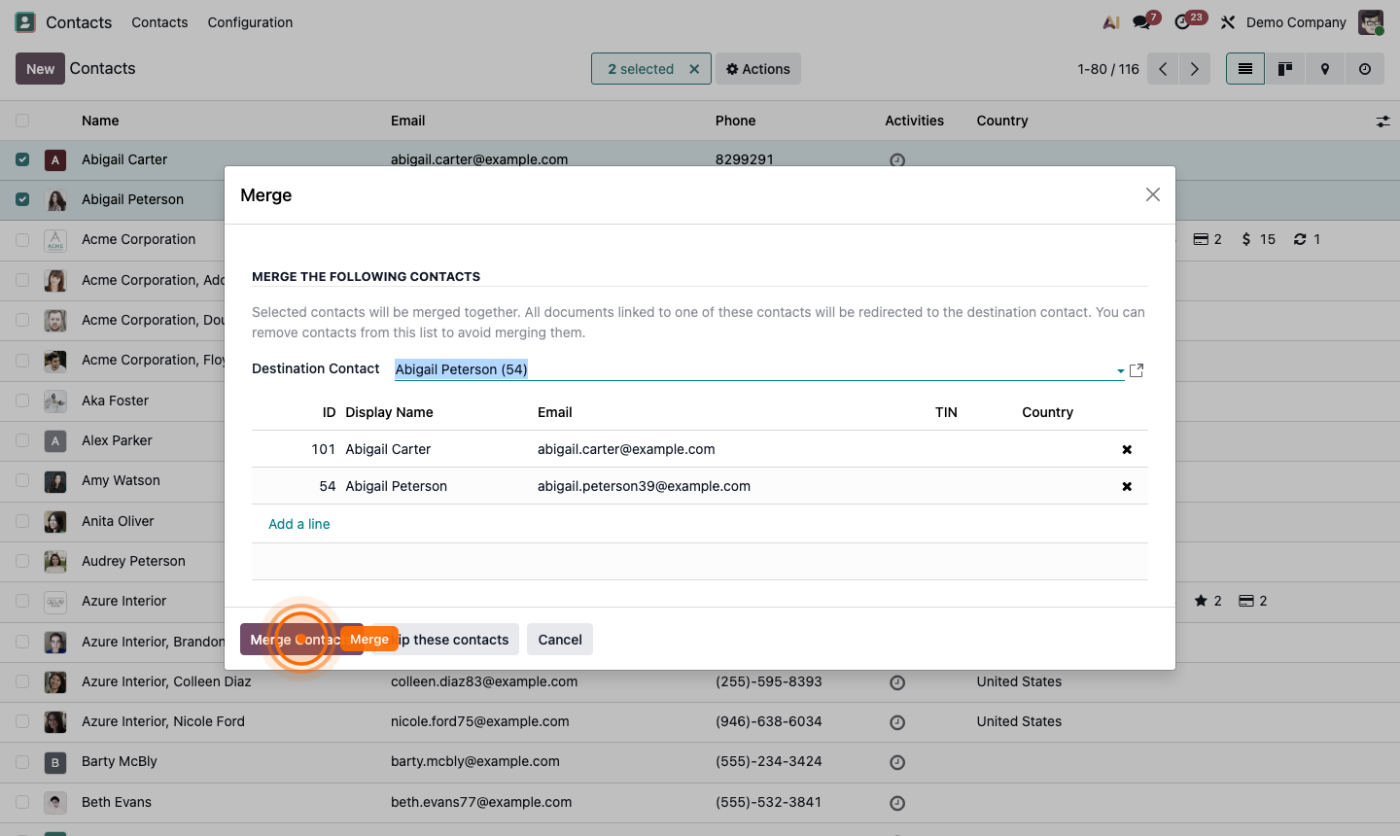Select all contacts via the header checkbox

point(21,121)
